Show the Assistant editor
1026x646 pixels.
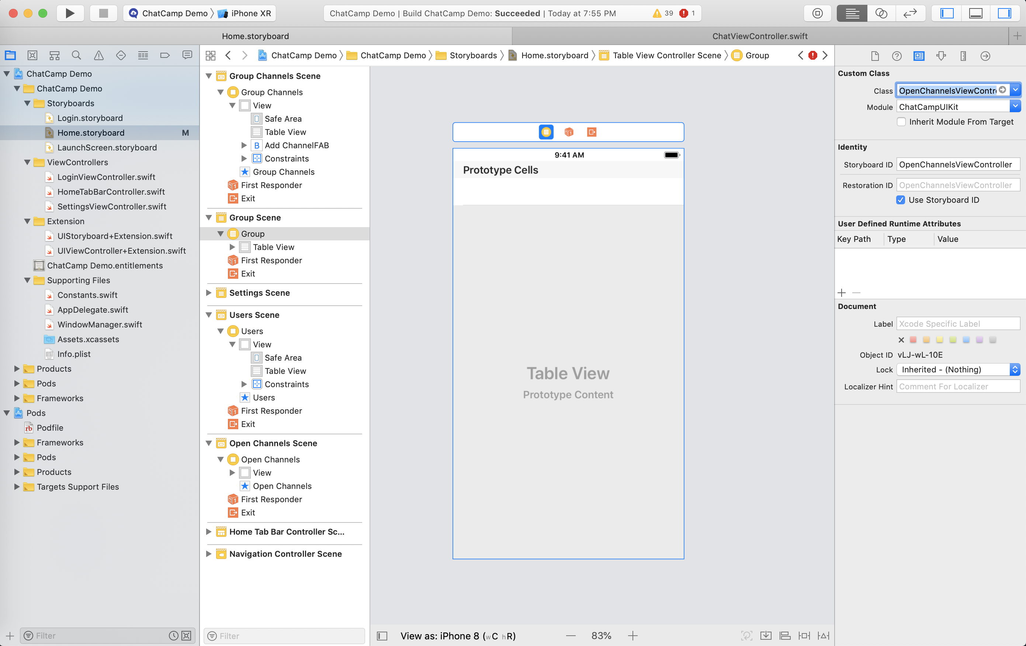[881, 13]
